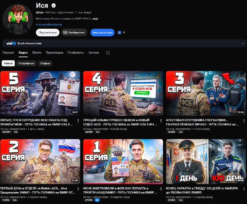
Task: Click the 'Ися' channel name heading
Action: tap(42, 6)
